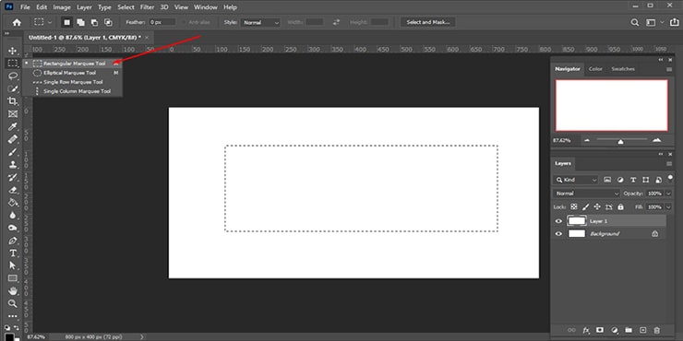The height and width of the screenshot is (341, 683).
Task: Choose Elliptical Marquee Tool from flyout
Action: [72, 73]
